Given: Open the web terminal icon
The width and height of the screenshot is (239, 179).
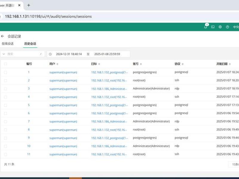Looking at the screenshot, I should click(x=213, y=27).
